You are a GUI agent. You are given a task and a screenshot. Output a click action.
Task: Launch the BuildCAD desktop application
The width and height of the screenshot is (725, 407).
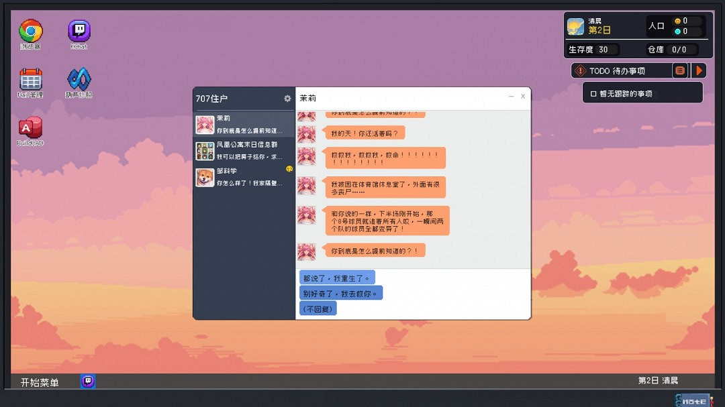coord(29,127)
